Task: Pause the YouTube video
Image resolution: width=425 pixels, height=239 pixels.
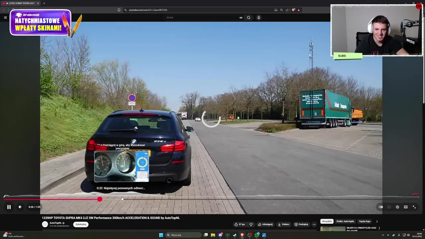Action: (x=9, y=207)
